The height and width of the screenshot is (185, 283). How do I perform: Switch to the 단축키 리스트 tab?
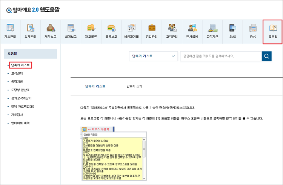point(95,86)
